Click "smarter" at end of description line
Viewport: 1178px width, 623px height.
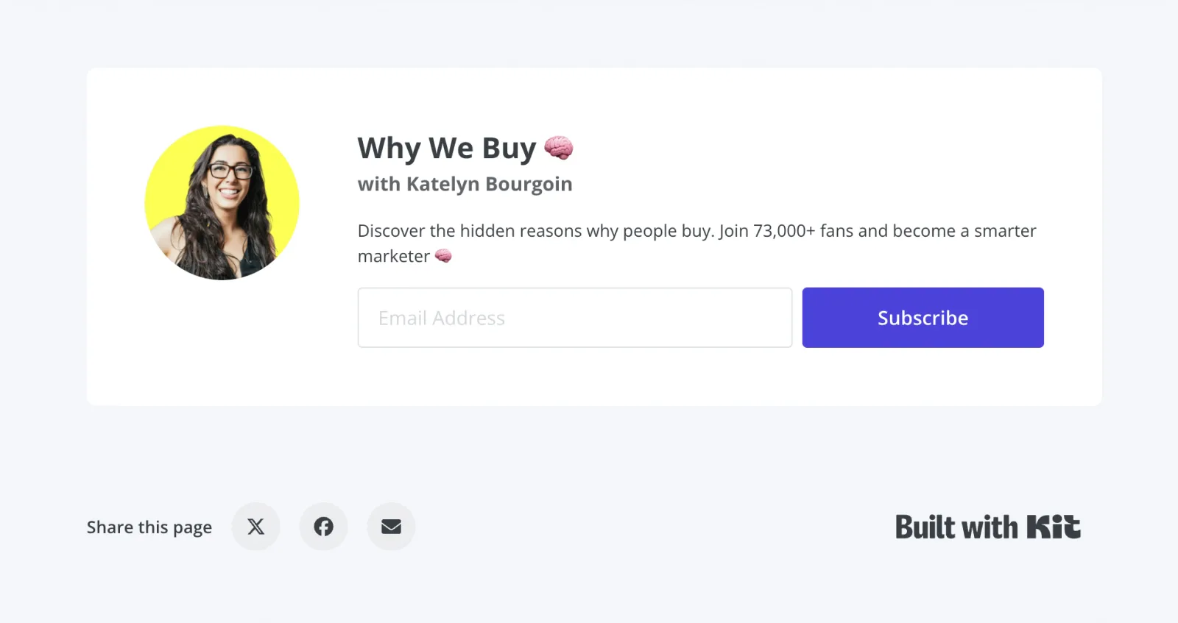coord(1005,231)
